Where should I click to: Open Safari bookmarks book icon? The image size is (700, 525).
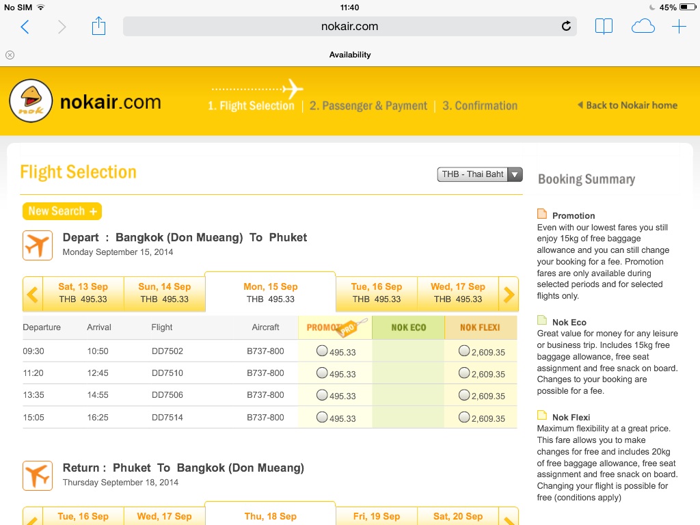click(x=604, y=27)
